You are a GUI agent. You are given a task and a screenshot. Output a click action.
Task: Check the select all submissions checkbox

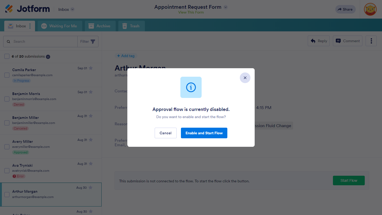(x=7, y=56)
